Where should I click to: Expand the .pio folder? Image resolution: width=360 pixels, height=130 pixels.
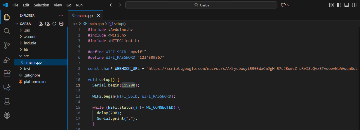pos(27,30)
